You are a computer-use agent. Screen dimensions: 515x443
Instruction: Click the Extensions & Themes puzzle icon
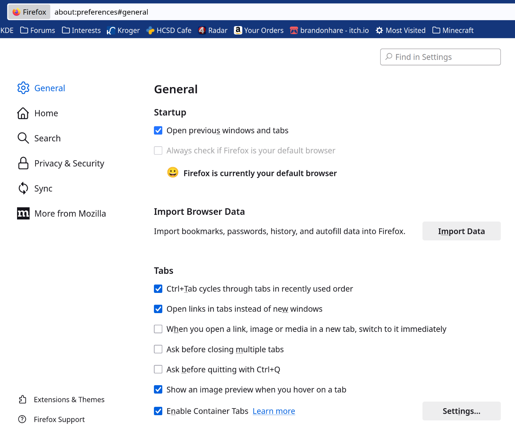point(23,399)
